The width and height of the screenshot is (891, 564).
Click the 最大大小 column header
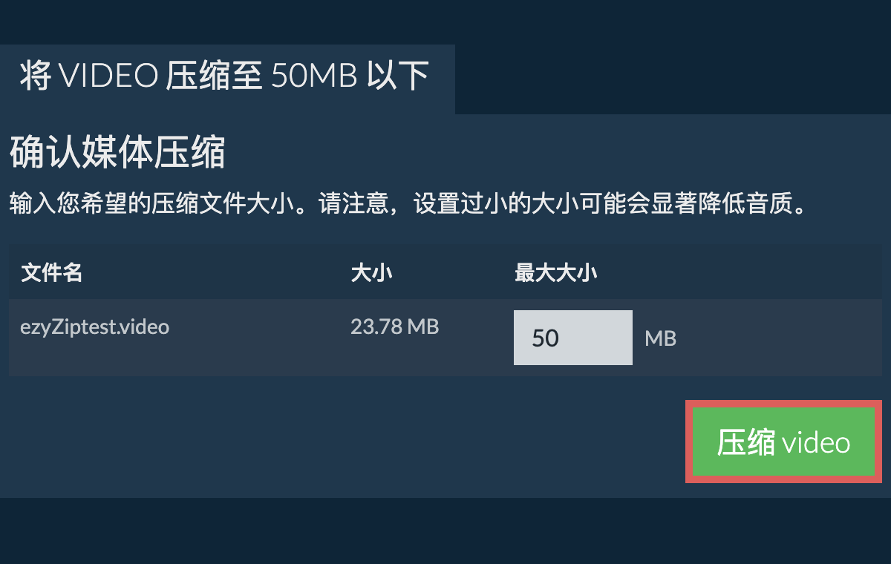coord(555,273)
